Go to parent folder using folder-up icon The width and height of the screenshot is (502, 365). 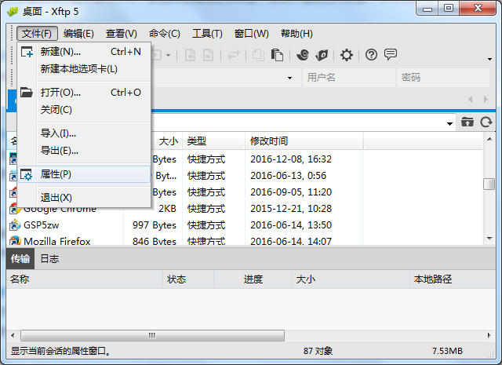[x=467, y=122]
